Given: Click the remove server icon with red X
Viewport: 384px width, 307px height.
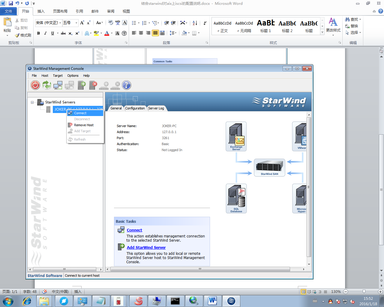Looking at the screenshot, I should 93,85.
